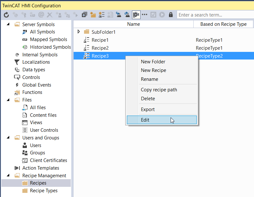Open the three-dots more options icon
254x197 pixels.
point(144,15)
